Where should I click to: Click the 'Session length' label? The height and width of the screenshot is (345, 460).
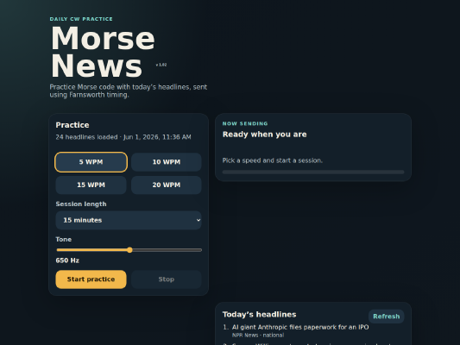[x=81, y=204]
